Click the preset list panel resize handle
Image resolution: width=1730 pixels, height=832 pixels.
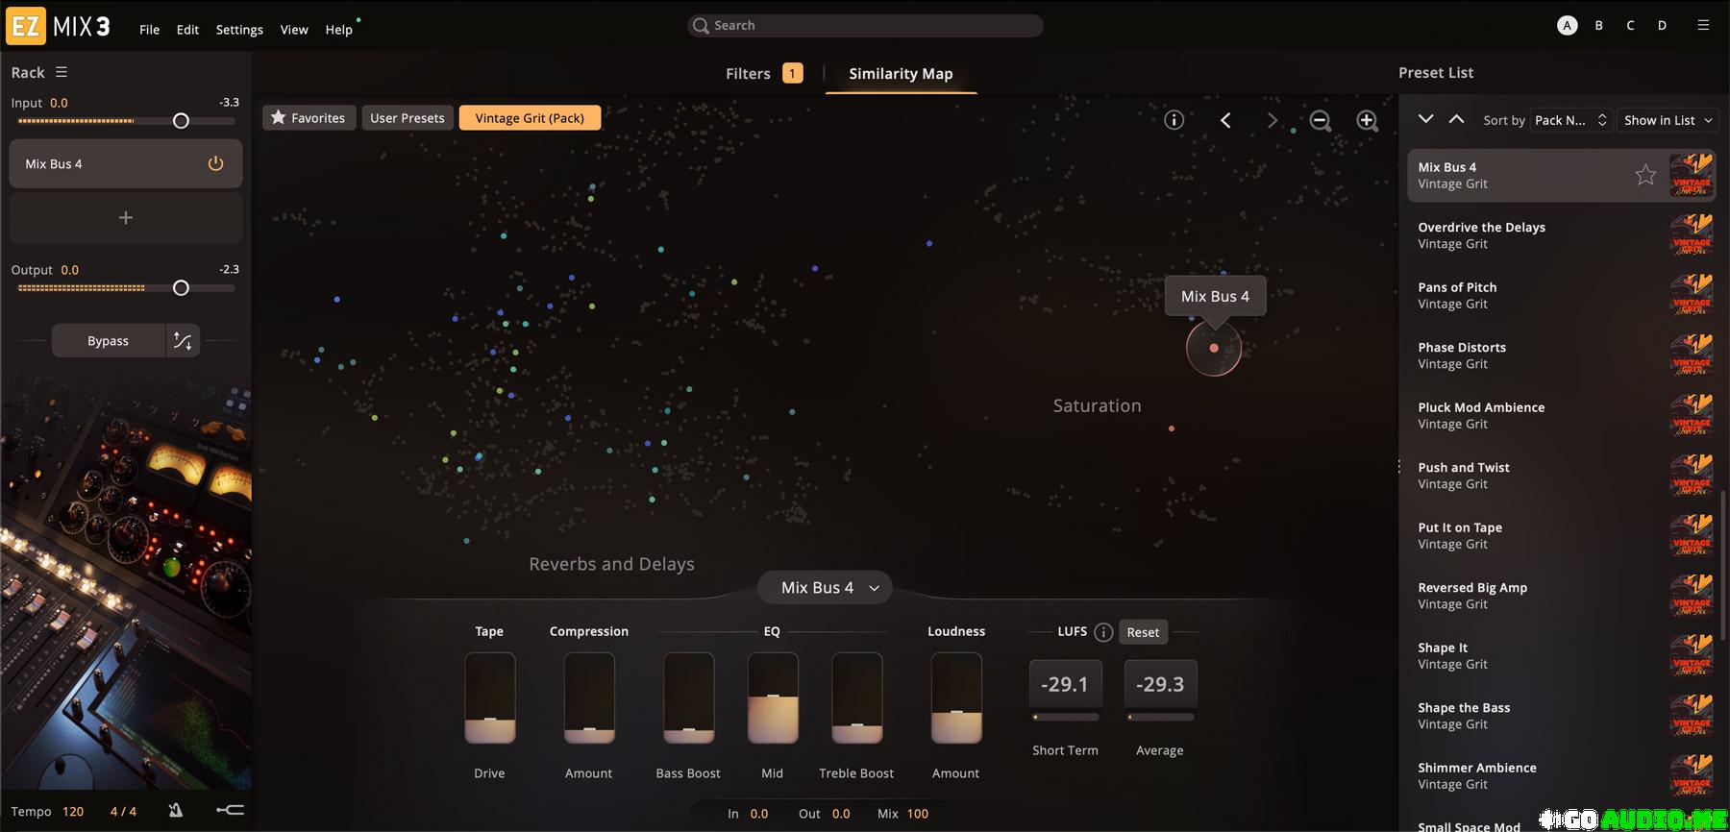point(1398,466)
